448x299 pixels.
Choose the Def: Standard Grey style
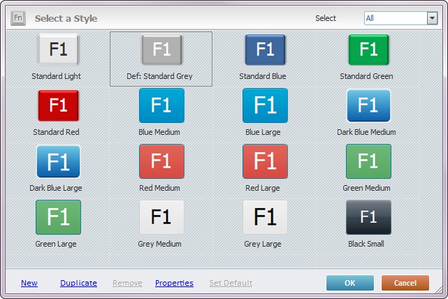(x=161, y=50)
